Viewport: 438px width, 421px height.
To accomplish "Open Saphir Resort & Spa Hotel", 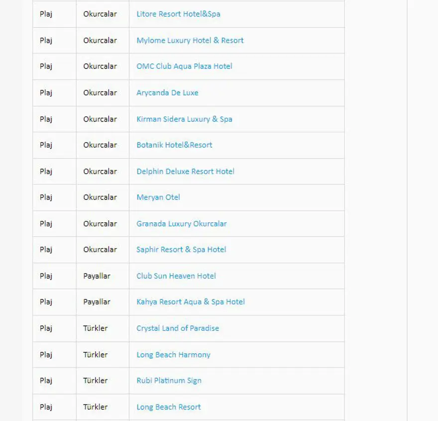I will (181, 250).
